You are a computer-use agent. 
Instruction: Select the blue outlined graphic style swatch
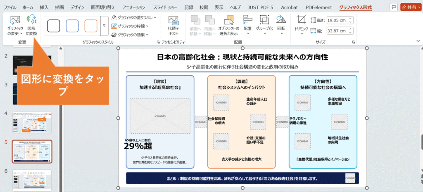pos(72,26)
